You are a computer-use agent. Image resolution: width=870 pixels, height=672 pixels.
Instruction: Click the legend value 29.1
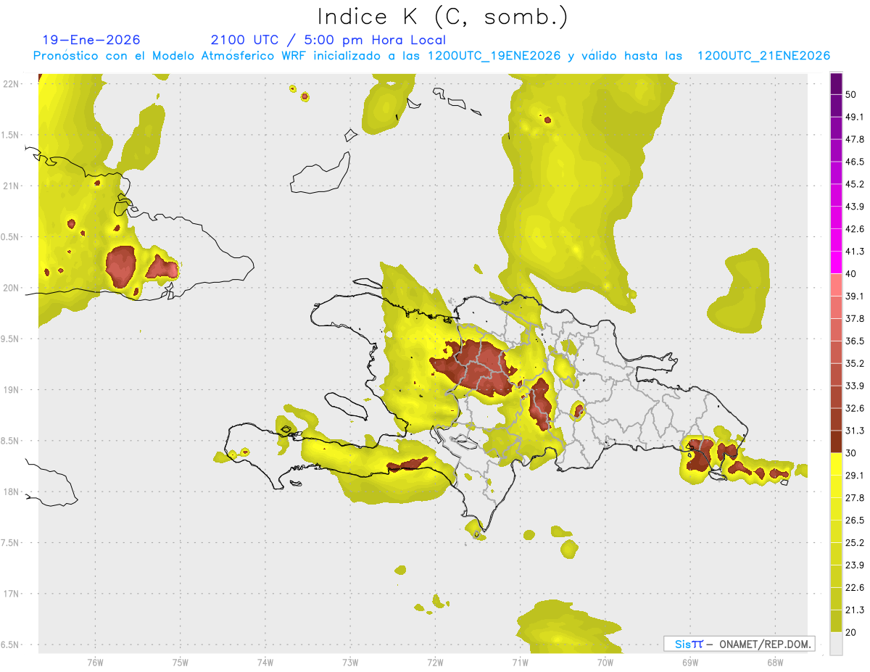tap(854, 476)
